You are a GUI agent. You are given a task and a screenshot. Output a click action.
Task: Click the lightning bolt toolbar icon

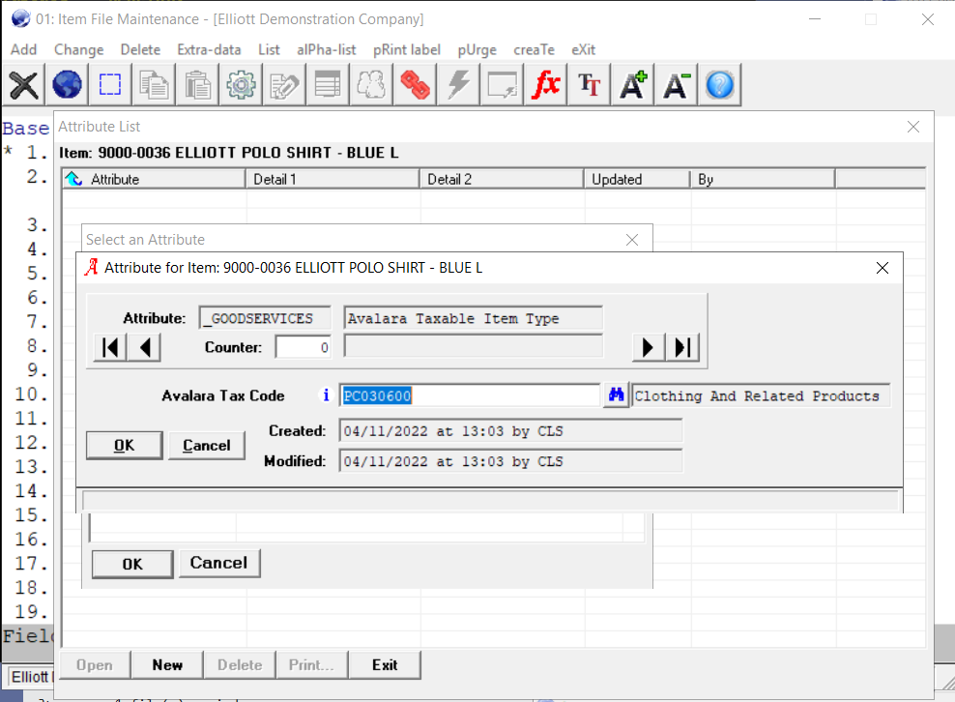click(x=458, y=85)
